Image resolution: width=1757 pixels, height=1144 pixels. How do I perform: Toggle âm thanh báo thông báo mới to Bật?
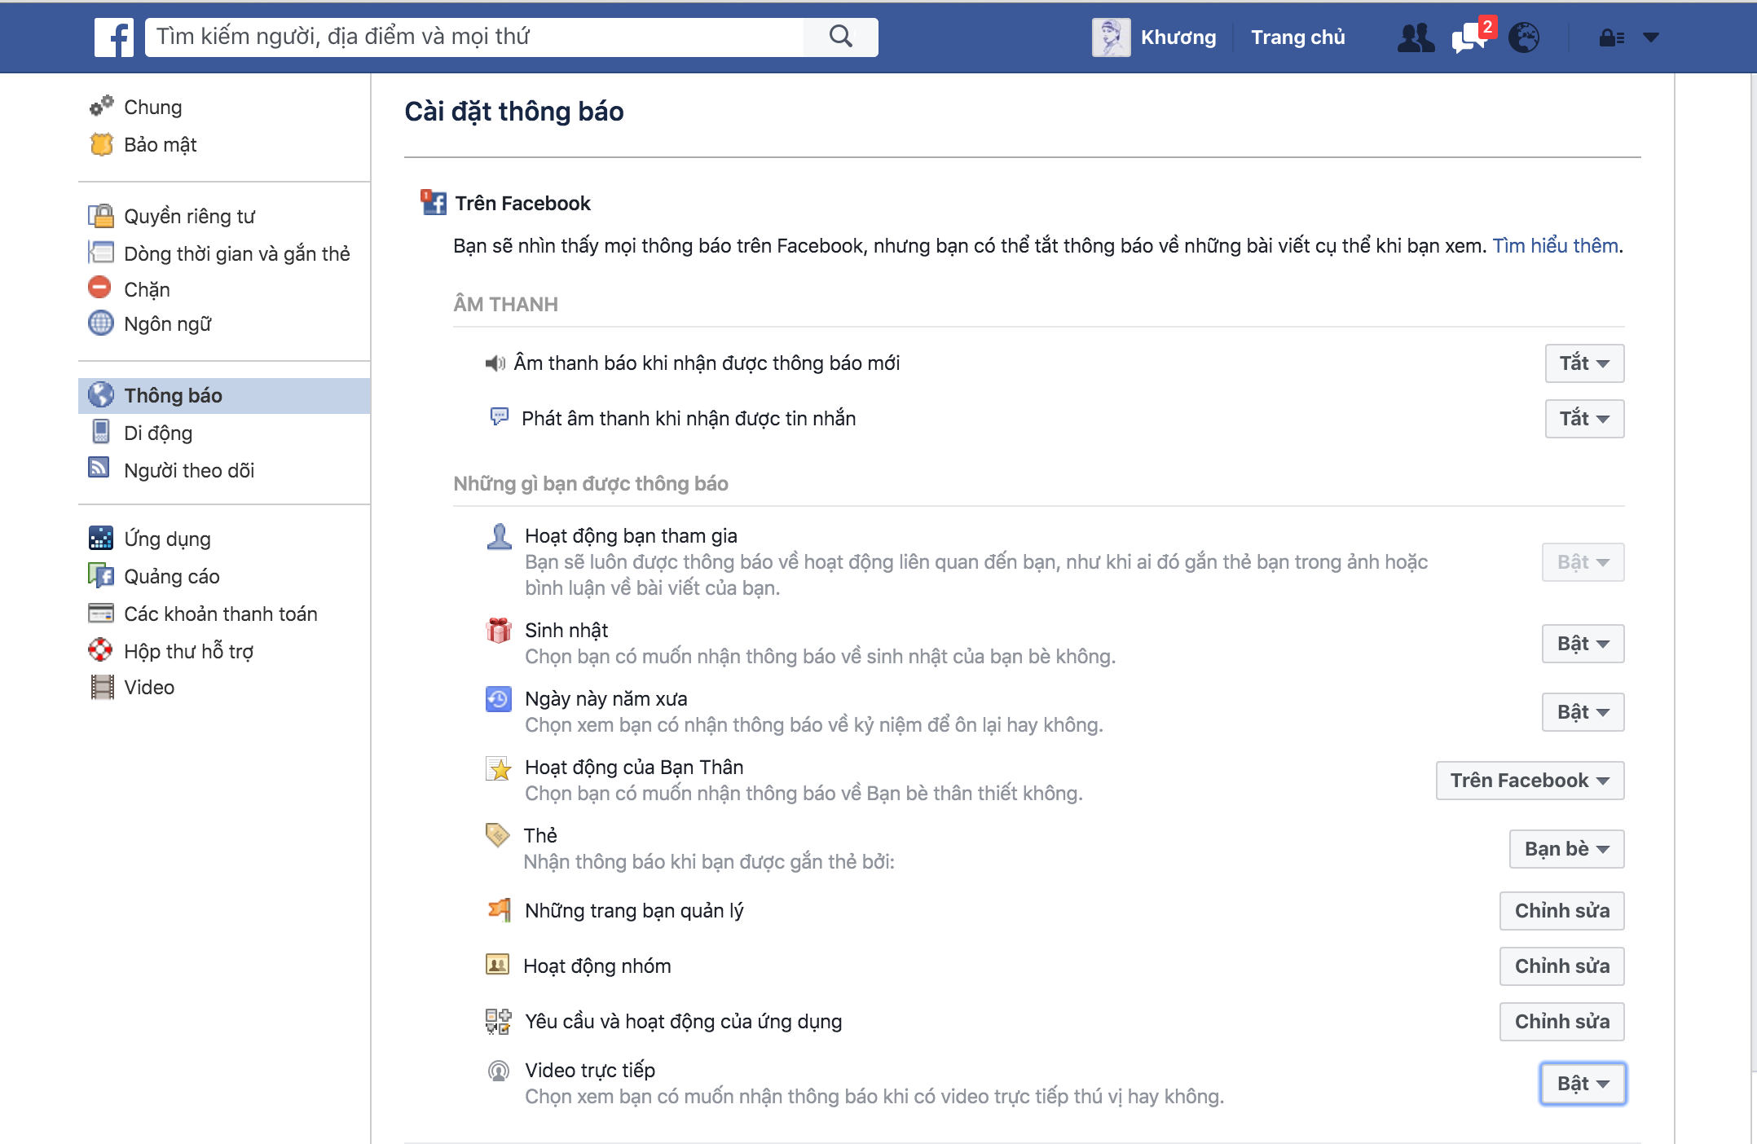pyautogui.click(x=1583, y=363)
